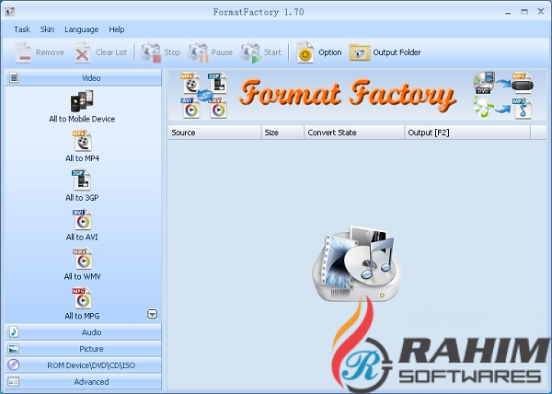
Task: Click the ROM Device disc icon
Action: (x=14, y=365)
